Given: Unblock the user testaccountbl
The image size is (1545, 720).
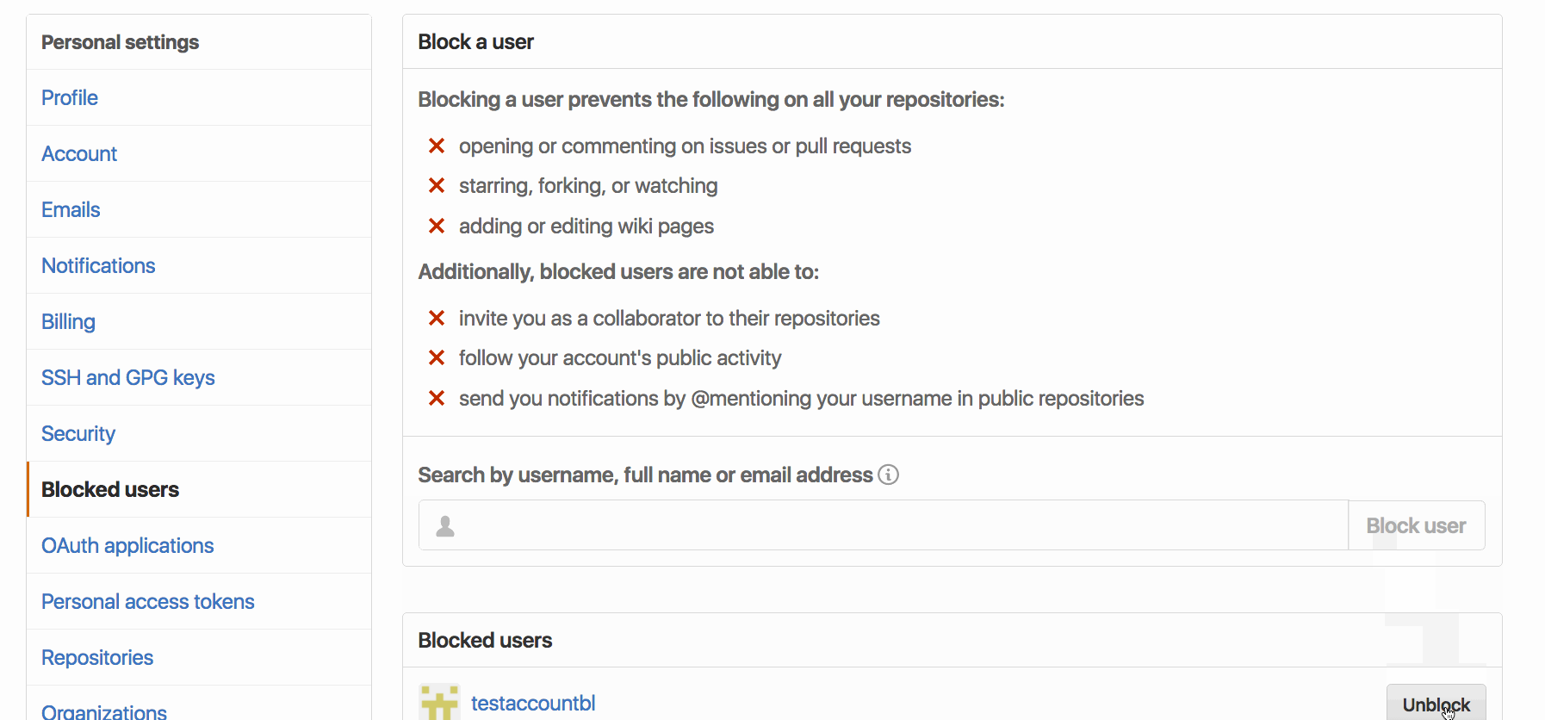Looking at the screenshot, I should (1436, 704).
